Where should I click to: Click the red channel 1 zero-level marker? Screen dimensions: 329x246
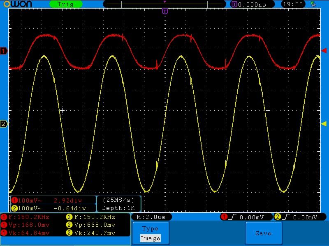click(x=4, y=51)
